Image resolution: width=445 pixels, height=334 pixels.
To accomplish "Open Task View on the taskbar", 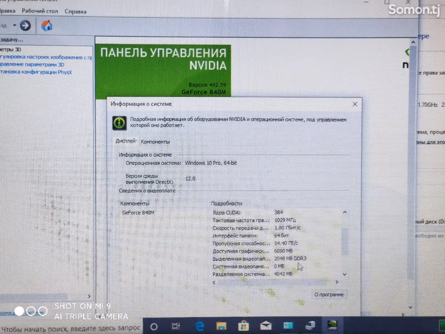I will click(x=176, y=326).
